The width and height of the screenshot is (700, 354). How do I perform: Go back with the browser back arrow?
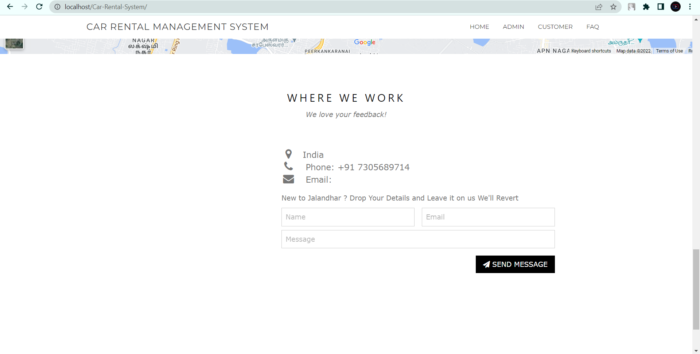10,7
